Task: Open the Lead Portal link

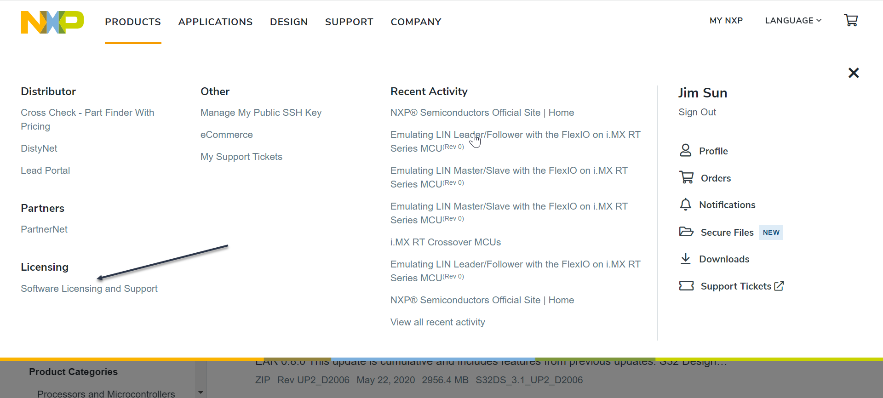Action: (x=45, y=171)
